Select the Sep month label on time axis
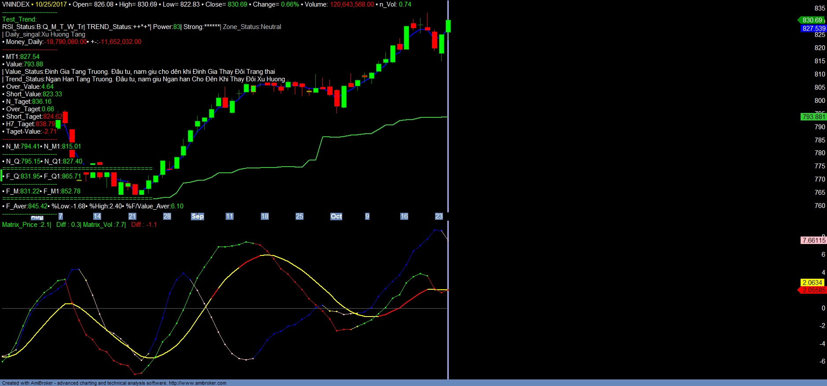The height and width of the screenshot is (386, 827). (x=198, y=216)
